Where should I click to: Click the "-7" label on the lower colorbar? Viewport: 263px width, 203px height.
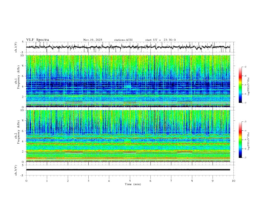[x=245, y=158]
